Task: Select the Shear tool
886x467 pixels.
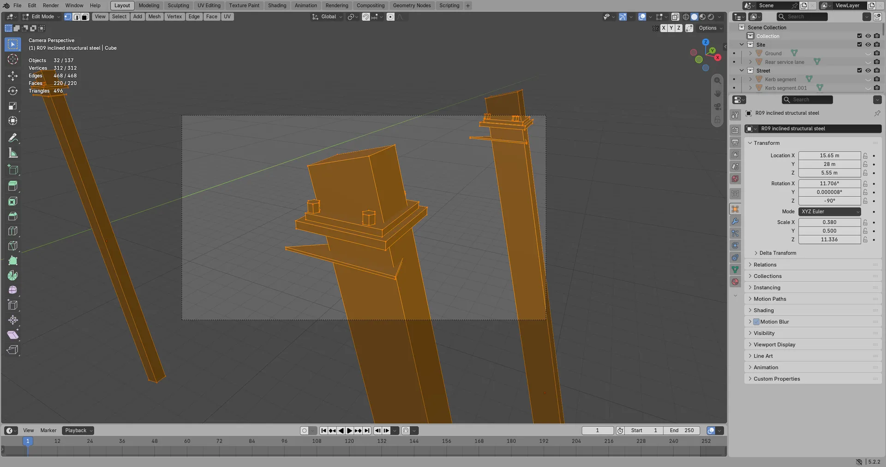Action: tap(13, 335)
